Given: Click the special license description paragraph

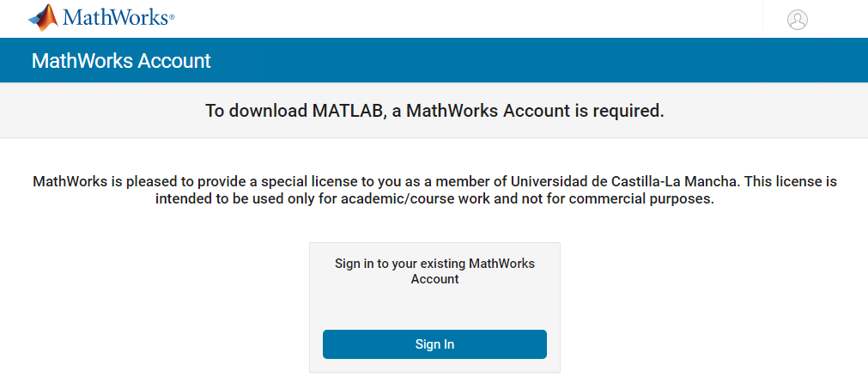Looking at the screenshot, I should [x=434, y=191].
